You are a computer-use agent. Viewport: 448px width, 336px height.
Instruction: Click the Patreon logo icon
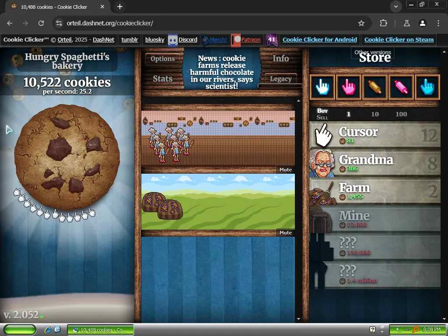(236, 40)
